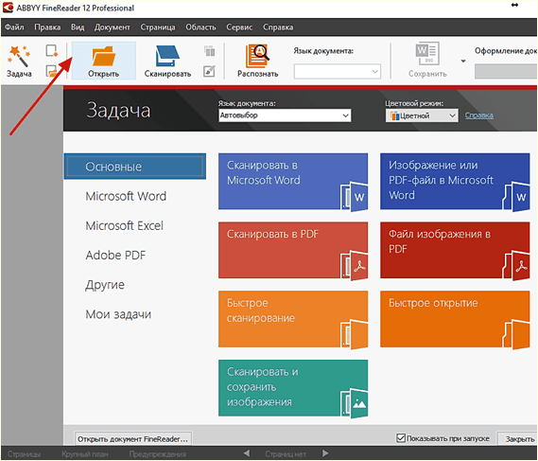Select the Основные task category
This screenshot has height=461, width=538.
tap(135, 167)
